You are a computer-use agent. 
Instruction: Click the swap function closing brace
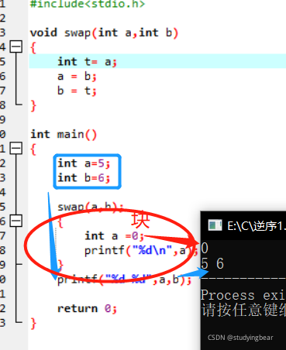point(33,105)
